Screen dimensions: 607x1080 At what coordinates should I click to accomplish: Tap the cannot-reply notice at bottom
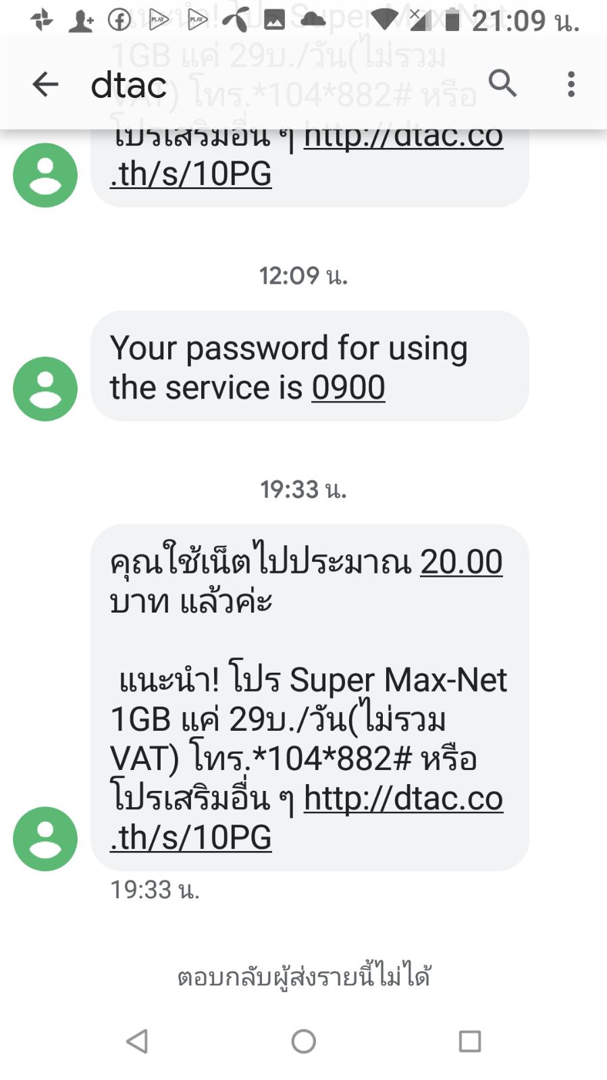point(304,977)
